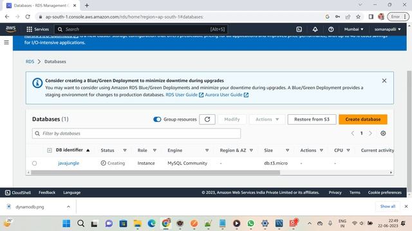Open the Windows Start menu
The width and height of the screenshot is (412, 231).
click(x=66, y=223)
